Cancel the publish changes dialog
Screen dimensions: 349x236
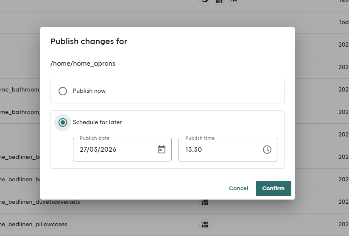(x=238, y=189)
